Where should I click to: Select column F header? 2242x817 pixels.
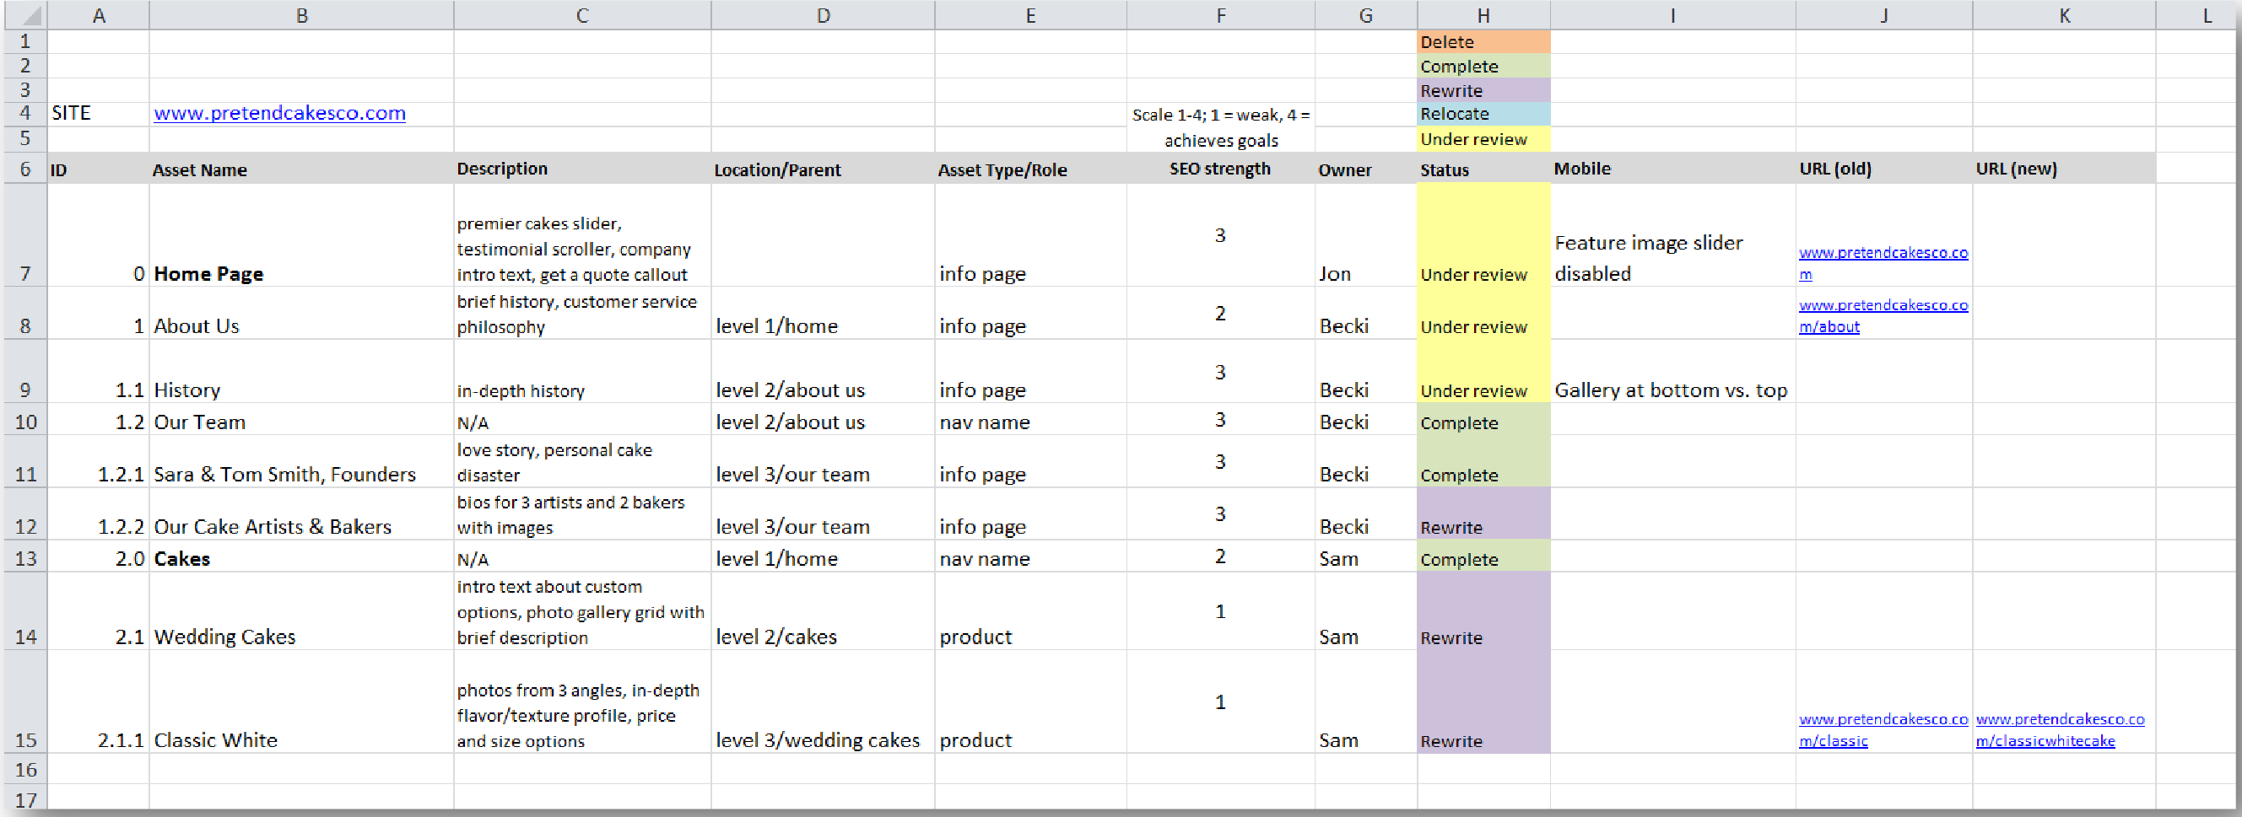coord(1221,15)
